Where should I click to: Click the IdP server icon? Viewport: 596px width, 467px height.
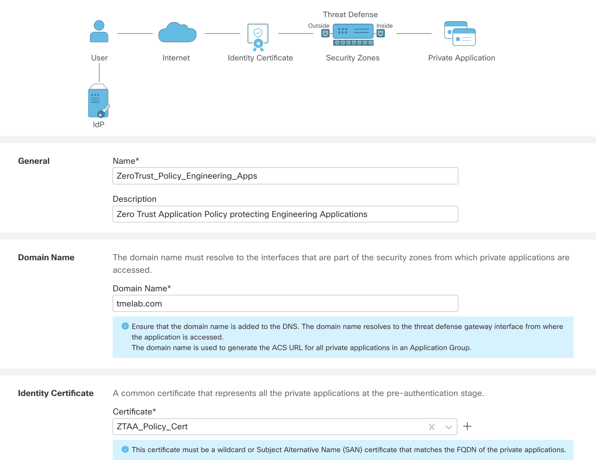point(98,101)
